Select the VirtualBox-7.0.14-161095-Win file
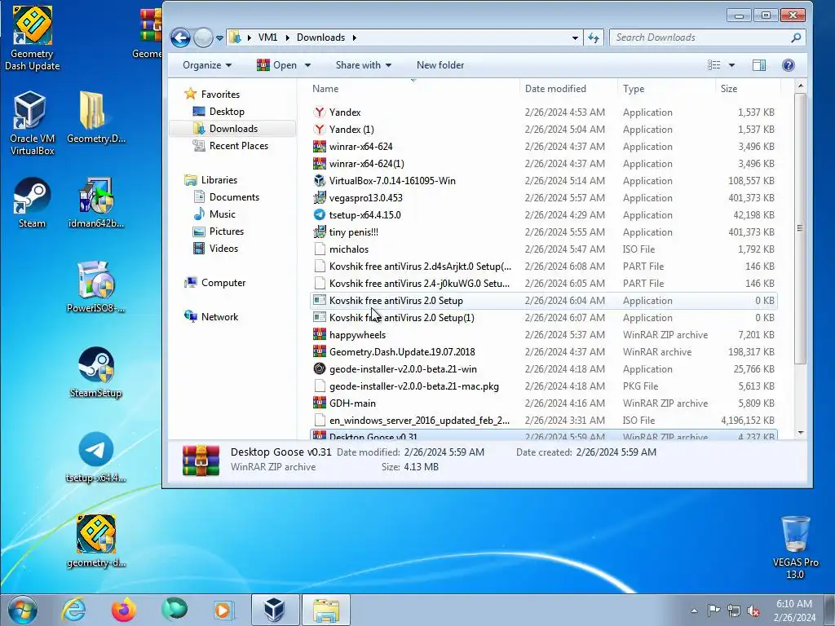 pyautogui.click(x=543, y=180)
